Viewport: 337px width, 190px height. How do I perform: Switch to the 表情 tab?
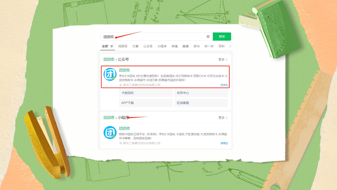175,46
